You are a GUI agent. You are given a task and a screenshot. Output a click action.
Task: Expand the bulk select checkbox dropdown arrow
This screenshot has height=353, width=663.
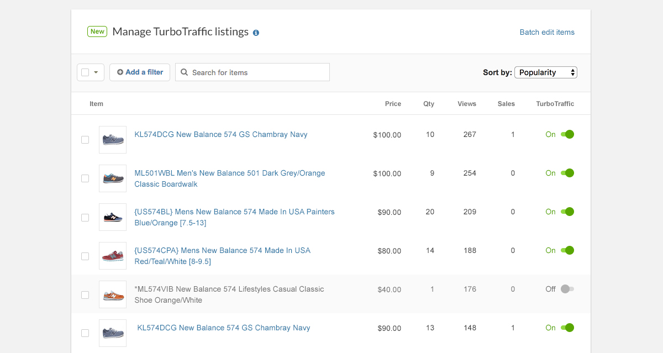coord(96,72)
